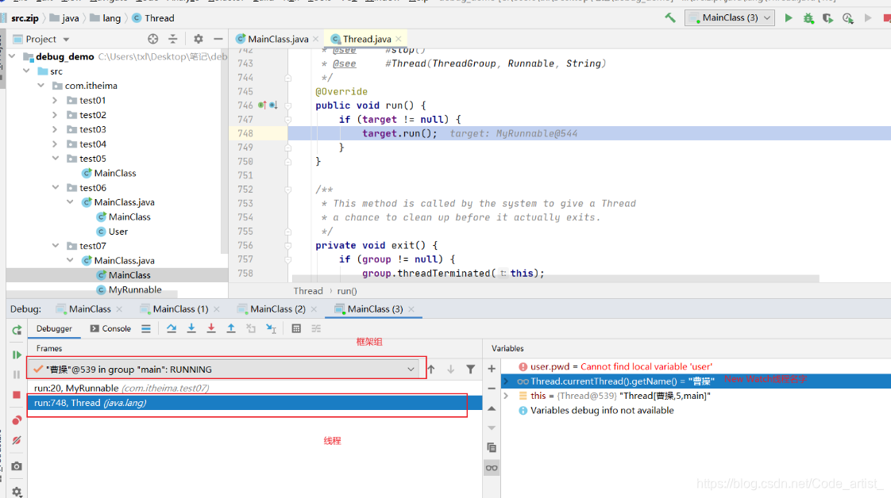Click Show Execution Point icon
Image resolution: width=891 pixels, height=498 pixels.
tap(146, 328)
